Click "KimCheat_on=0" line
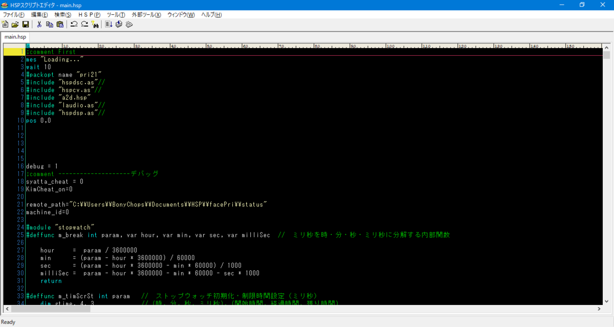The width and height of the screenshot is (614, 327). [x=50, y=189]
